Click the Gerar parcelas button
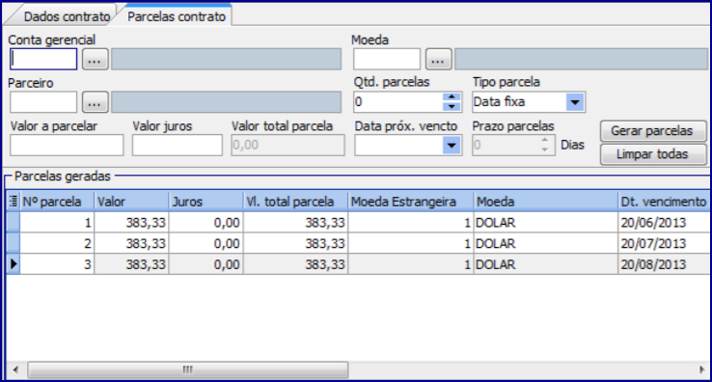The height and width of the screenshot is (382, 712). click(x=653, y=131)
